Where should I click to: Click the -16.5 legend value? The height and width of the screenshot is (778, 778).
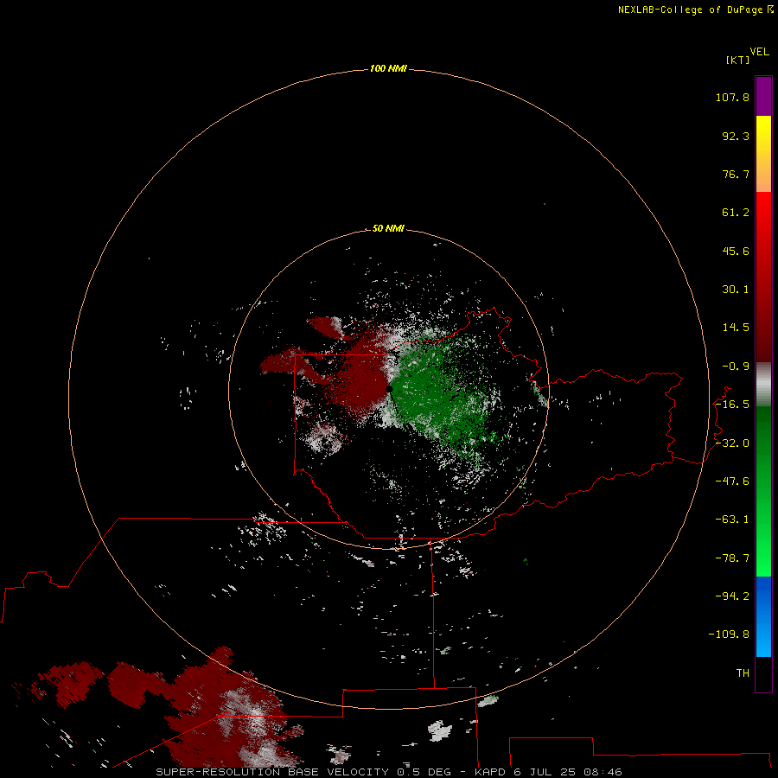pos(732,405)
